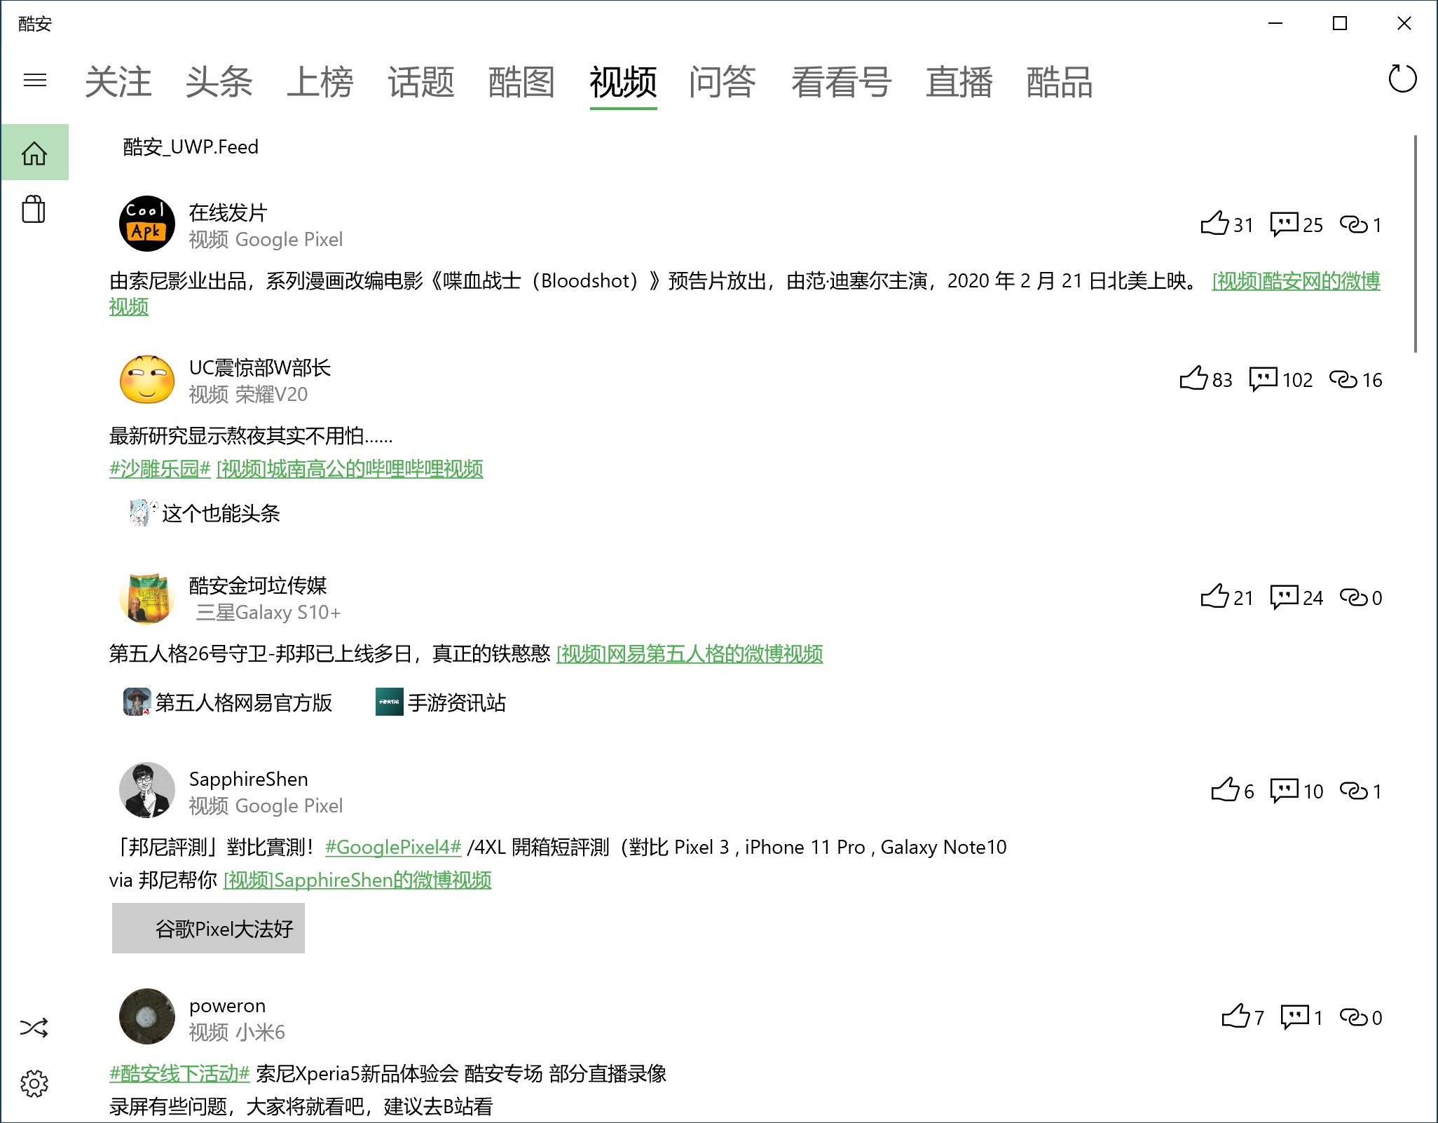Click the refresh icon in the header
The image size is (1438, 1123).
1402,79
